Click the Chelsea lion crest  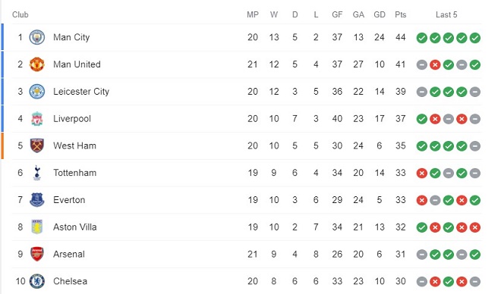tap(36, 281)
